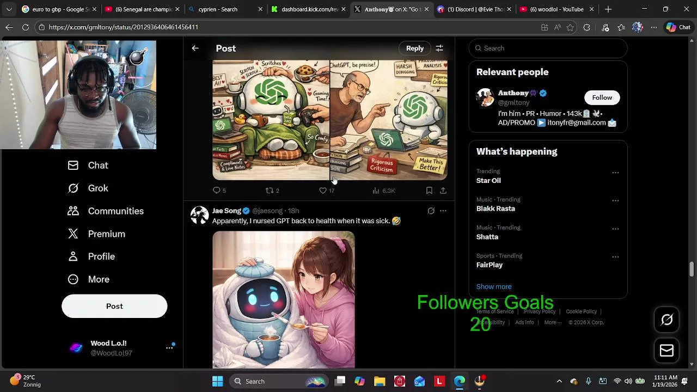This screenshot has width=697, height=392.
Task: Click the Reply button in Post header
Action: (x=415, y=48)
